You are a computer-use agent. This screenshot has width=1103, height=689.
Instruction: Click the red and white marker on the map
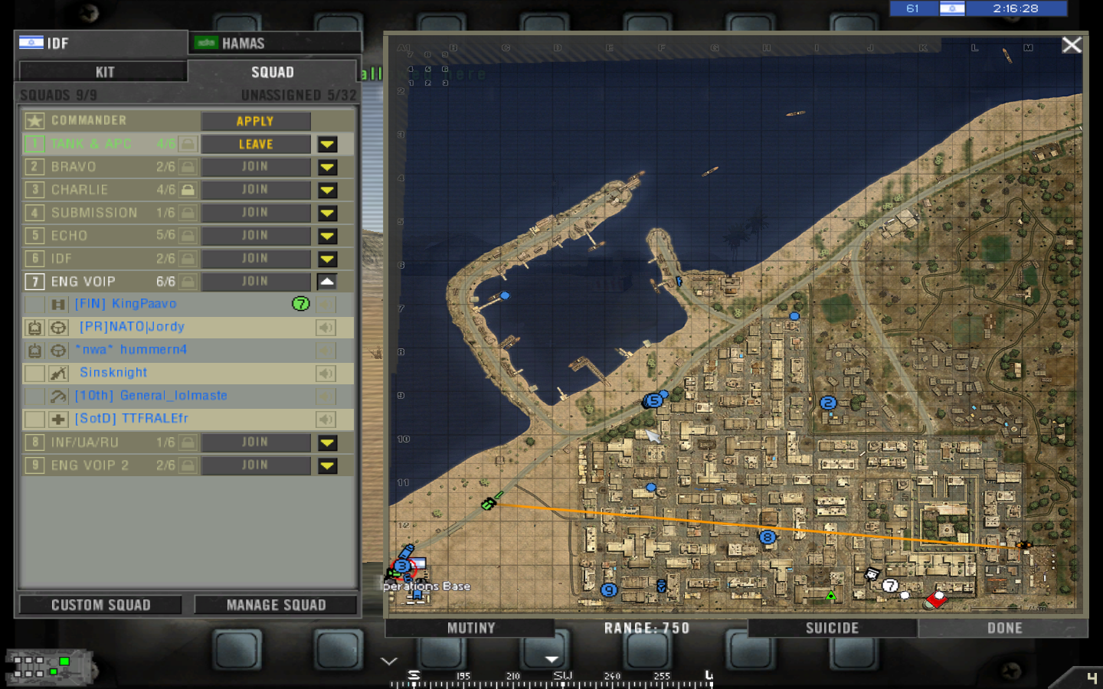935,599
